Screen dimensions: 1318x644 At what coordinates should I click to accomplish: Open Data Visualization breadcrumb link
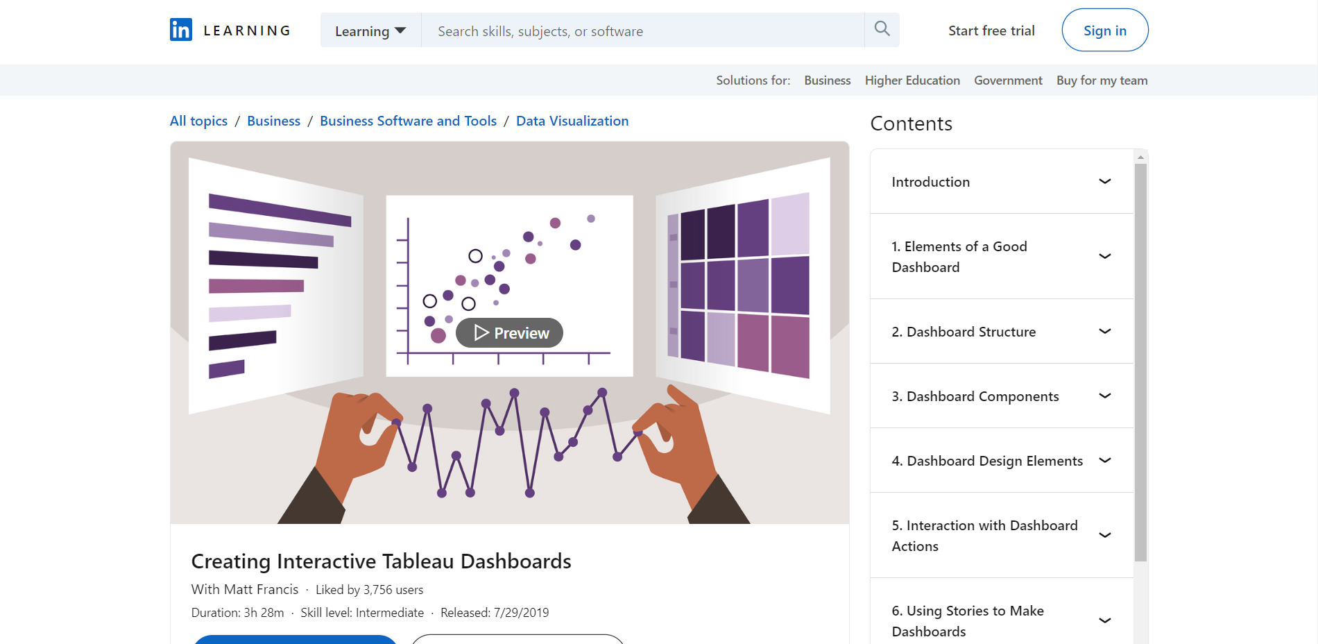(x=572, y=121)
